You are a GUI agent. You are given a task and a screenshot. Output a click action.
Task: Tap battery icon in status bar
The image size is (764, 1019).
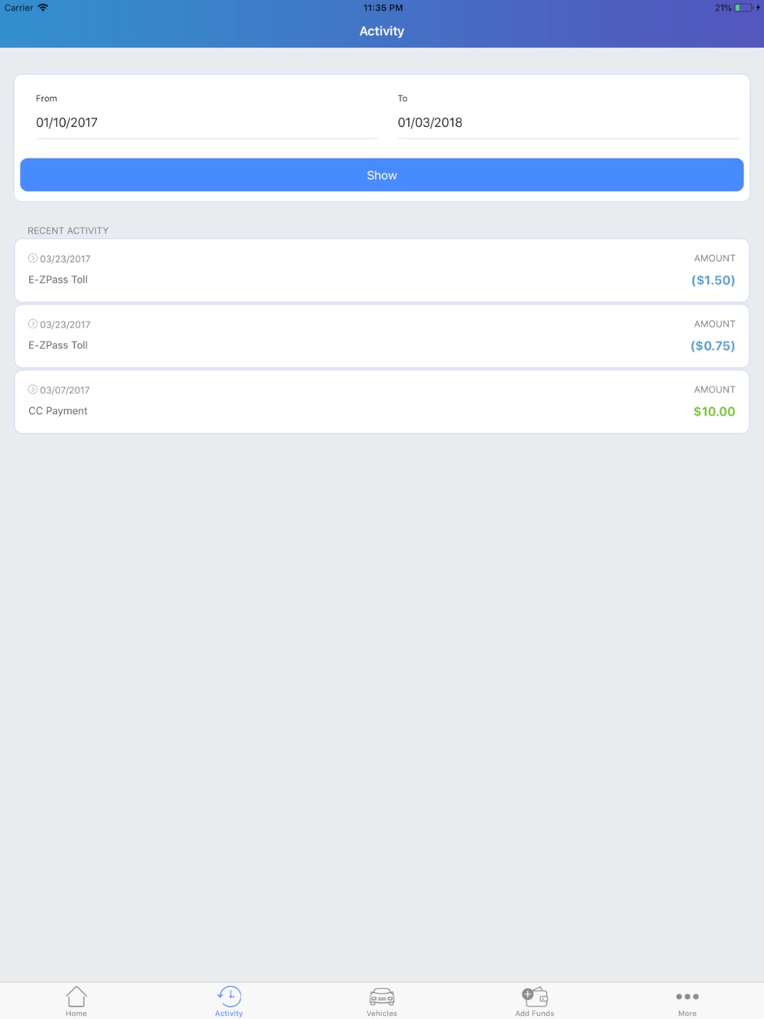(x=743, y=8)
